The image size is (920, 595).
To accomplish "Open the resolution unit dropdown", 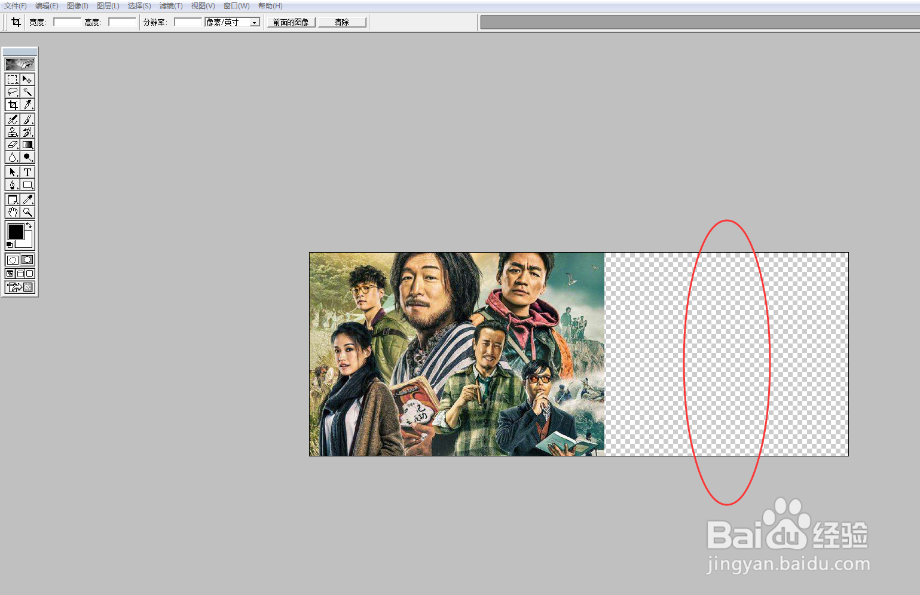I will (255, 22).
